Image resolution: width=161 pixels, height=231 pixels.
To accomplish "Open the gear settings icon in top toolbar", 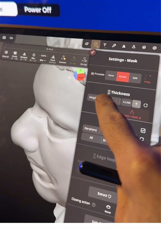I will 154,48.
